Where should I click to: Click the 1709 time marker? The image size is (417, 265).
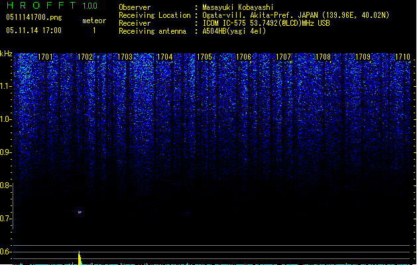pyautogui.click(x=363, y=57)
